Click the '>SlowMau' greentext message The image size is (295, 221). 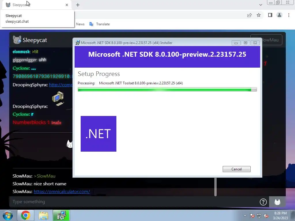pyautogui.click(x=45, y=176)
